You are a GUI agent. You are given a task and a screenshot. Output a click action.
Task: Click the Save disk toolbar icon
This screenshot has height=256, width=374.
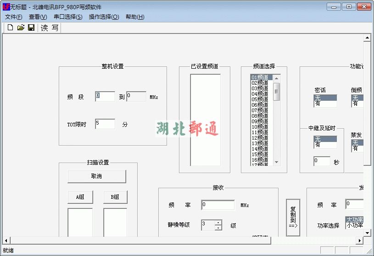31,28
